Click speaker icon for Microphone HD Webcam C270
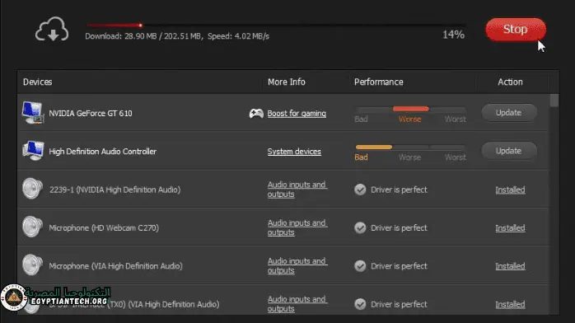 point(32,227)
